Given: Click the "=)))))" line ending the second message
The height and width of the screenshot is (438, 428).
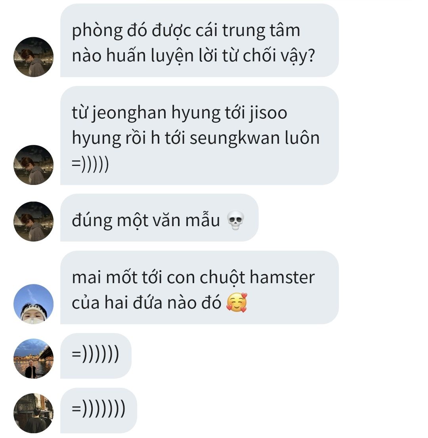Looking at the screenshot, I should tap(90, 164).
